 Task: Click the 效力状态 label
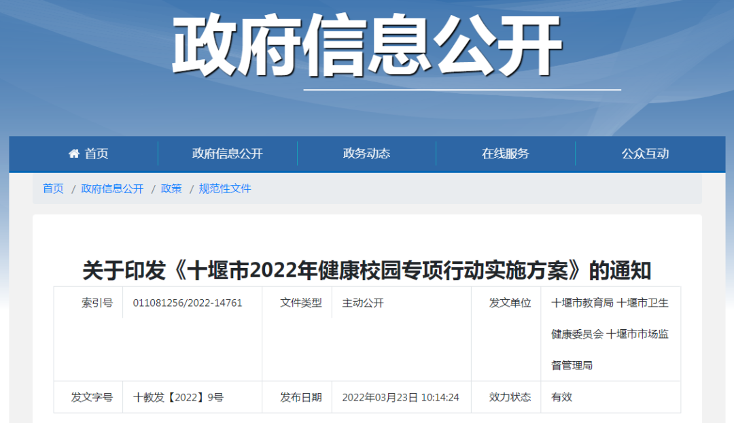click(510, 397)
